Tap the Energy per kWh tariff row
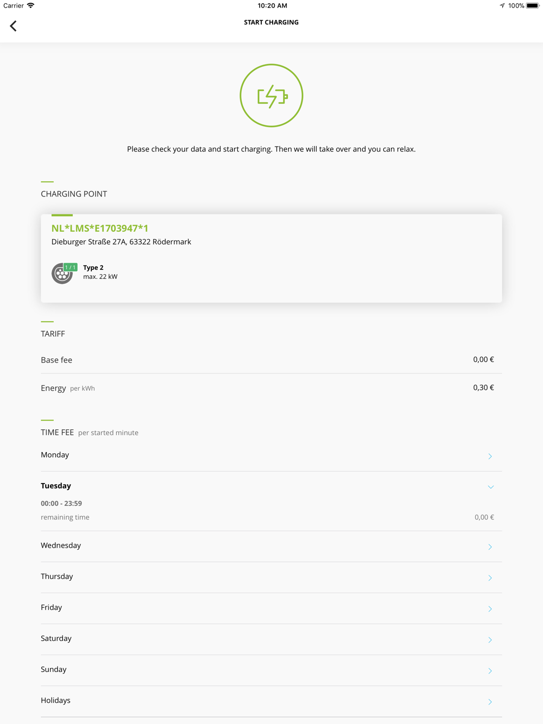This screenshot has height=724, width=543. [x=271, y=388]
